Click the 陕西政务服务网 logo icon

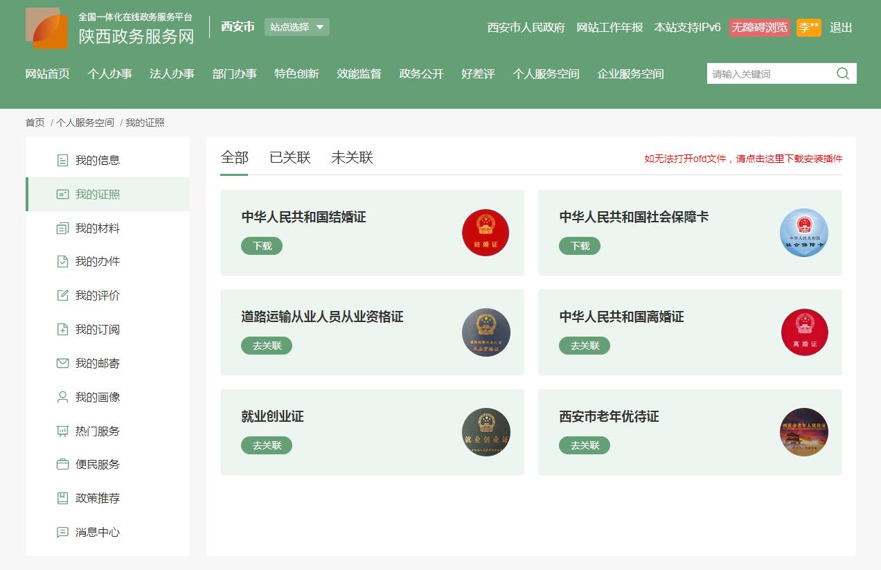[47, 28]
